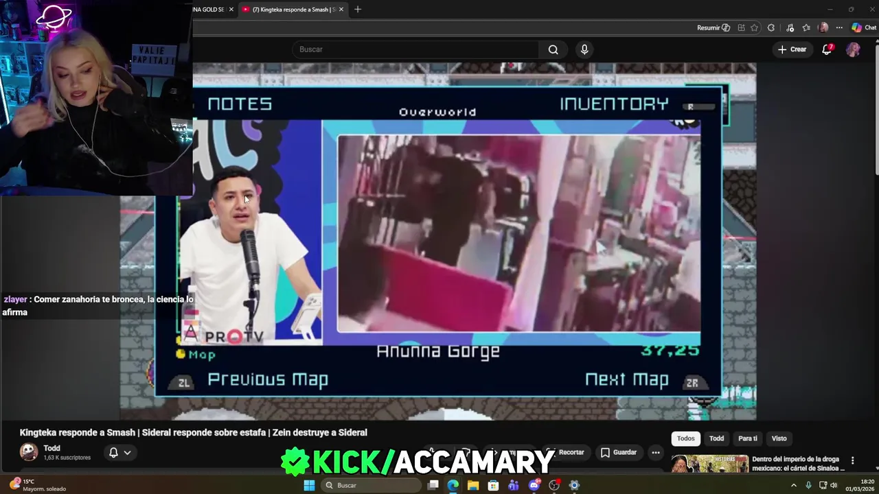
Task: Open the YouTube account avatar menu
Action: pos(853,49)
